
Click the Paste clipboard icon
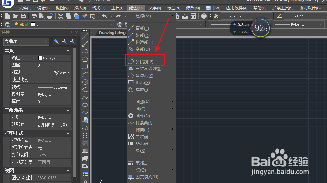(77, 16)
